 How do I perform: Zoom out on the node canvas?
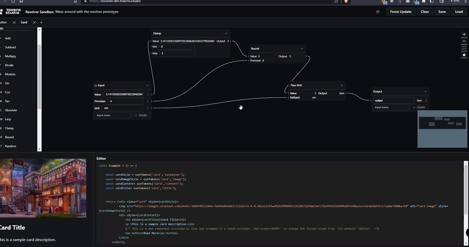tap(464, 41)
